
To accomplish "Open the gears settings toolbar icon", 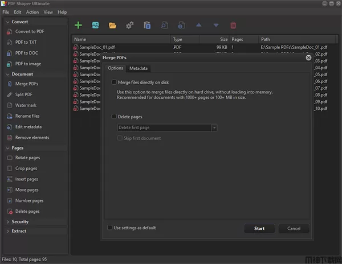I will pyautogui.click(x=130, y=25).
